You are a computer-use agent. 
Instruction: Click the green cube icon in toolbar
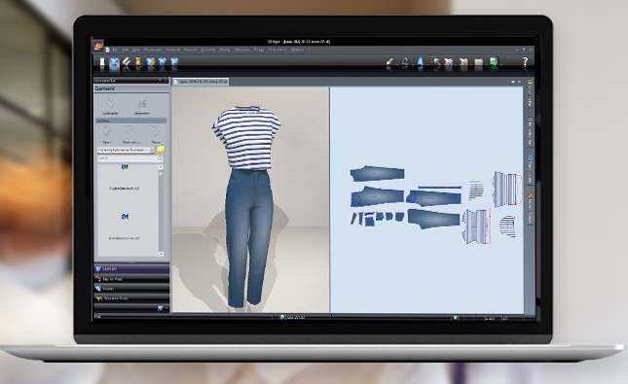pos(494,62)
